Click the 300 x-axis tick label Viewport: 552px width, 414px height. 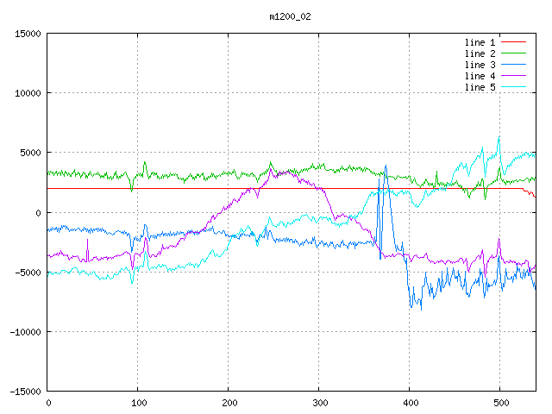[x=318, y=402]
